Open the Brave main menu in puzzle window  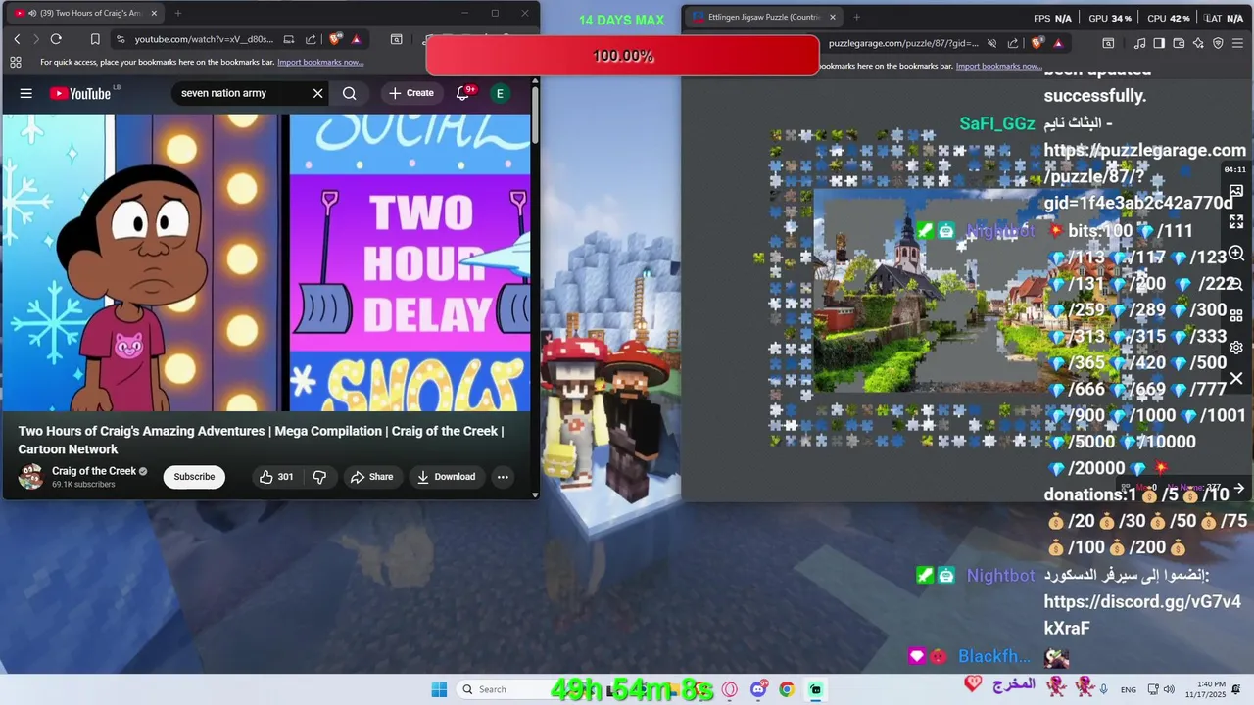[x=1238, y=43]
